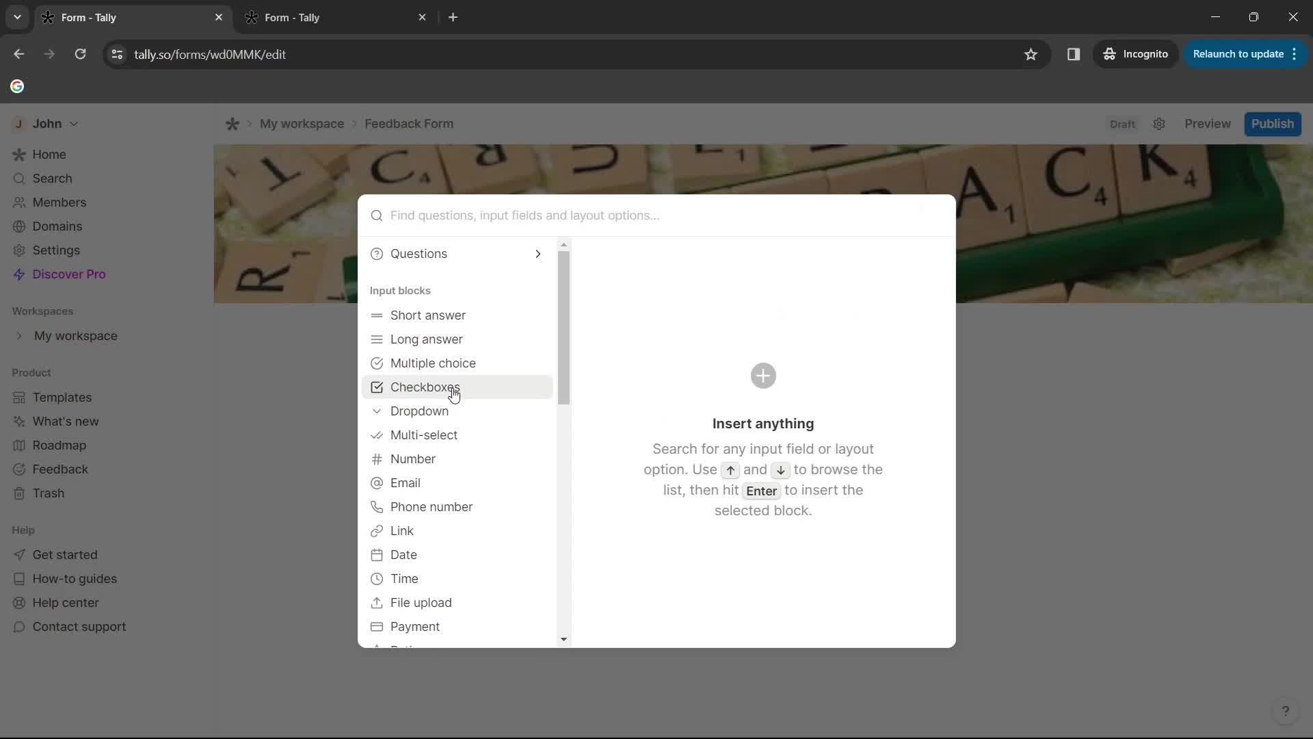
Task: Open the Feedback Form menu item
Action: click(410, 124)
